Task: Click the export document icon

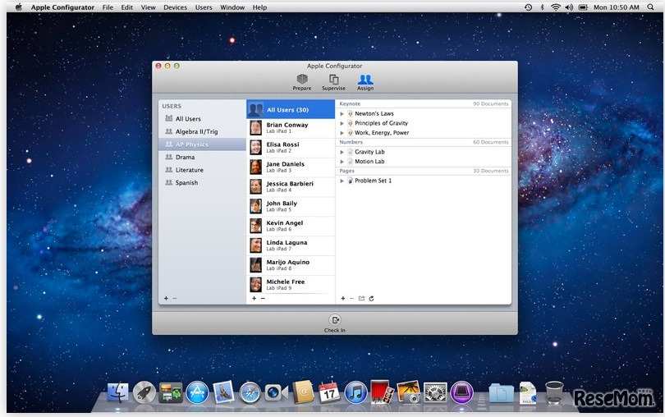Action: (361, 298)
